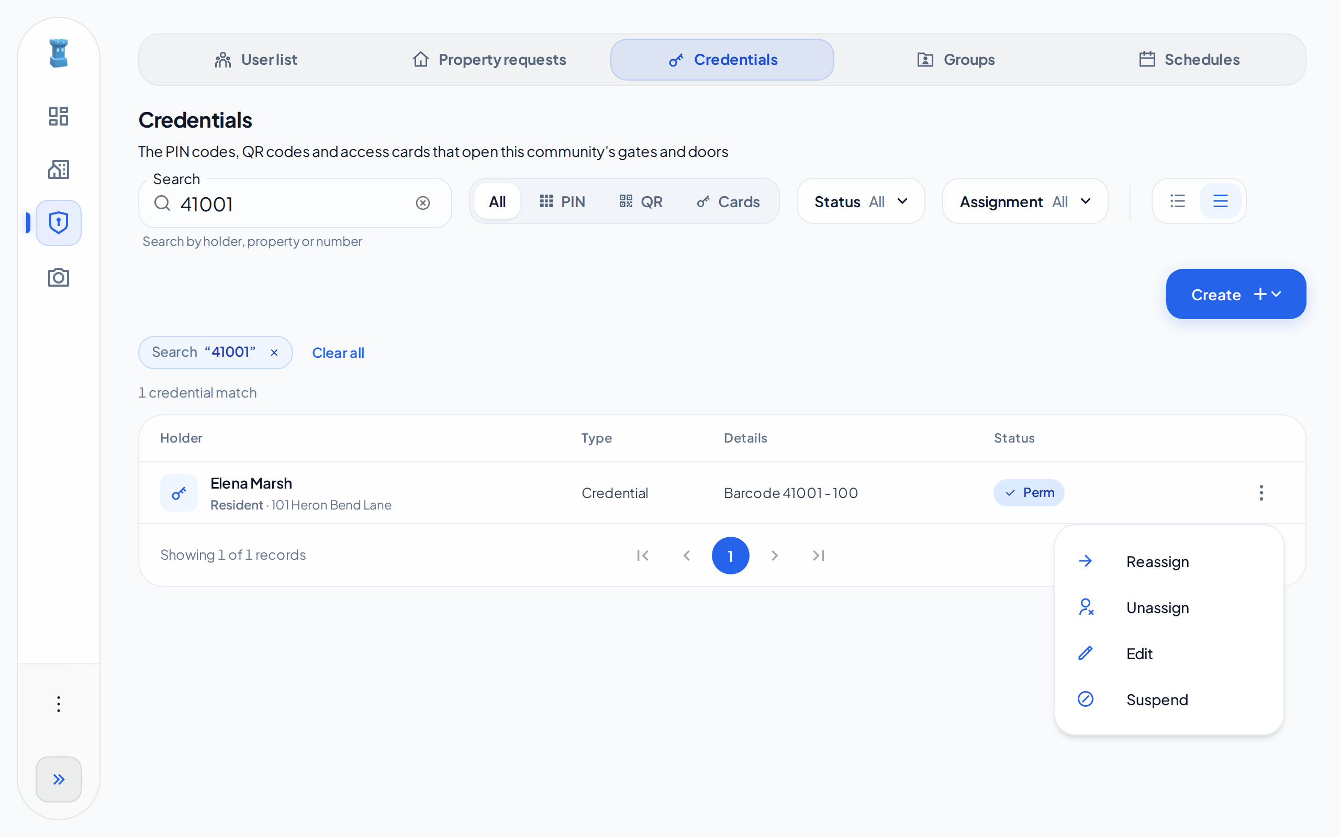Viewport: 1340px width, 837px height.
Task: Open Elena Marsh row actions menu
Action: pyautogui.click(x=1261, y=493)
